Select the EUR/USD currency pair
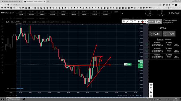Screen dimensions: 181x101 point(74,12)
